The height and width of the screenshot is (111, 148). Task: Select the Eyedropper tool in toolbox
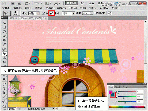[x=4, y=45]
